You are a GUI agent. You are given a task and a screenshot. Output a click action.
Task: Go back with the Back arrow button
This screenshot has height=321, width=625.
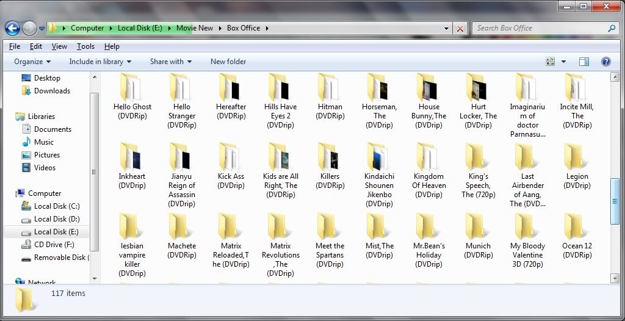[x=12, y=28]
